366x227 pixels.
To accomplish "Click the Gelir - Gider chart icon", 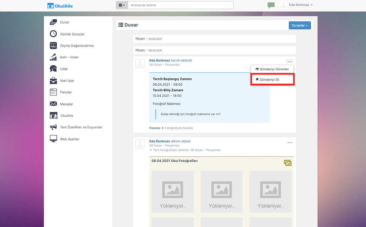I will 53,57.
